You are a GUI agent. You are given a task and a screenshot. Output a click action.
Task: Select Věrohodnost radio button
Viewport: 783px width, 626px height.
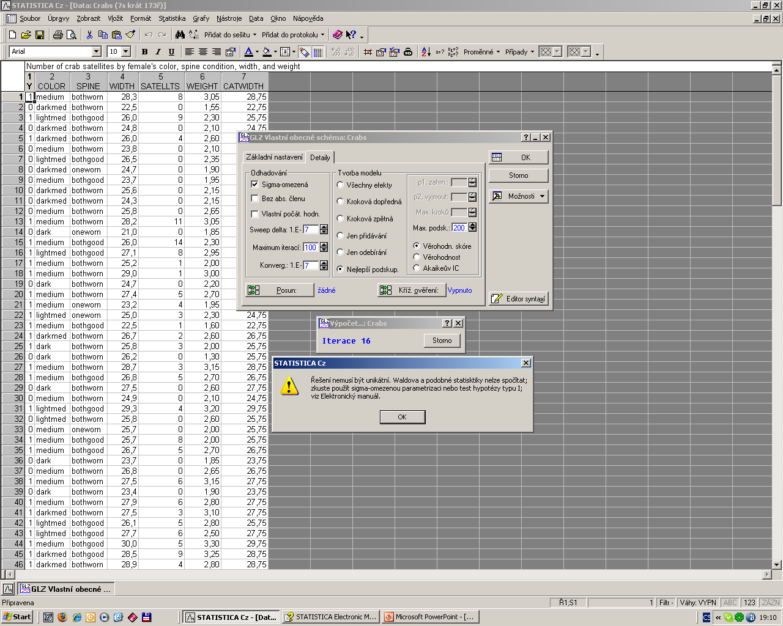click(x=417, y=257)
